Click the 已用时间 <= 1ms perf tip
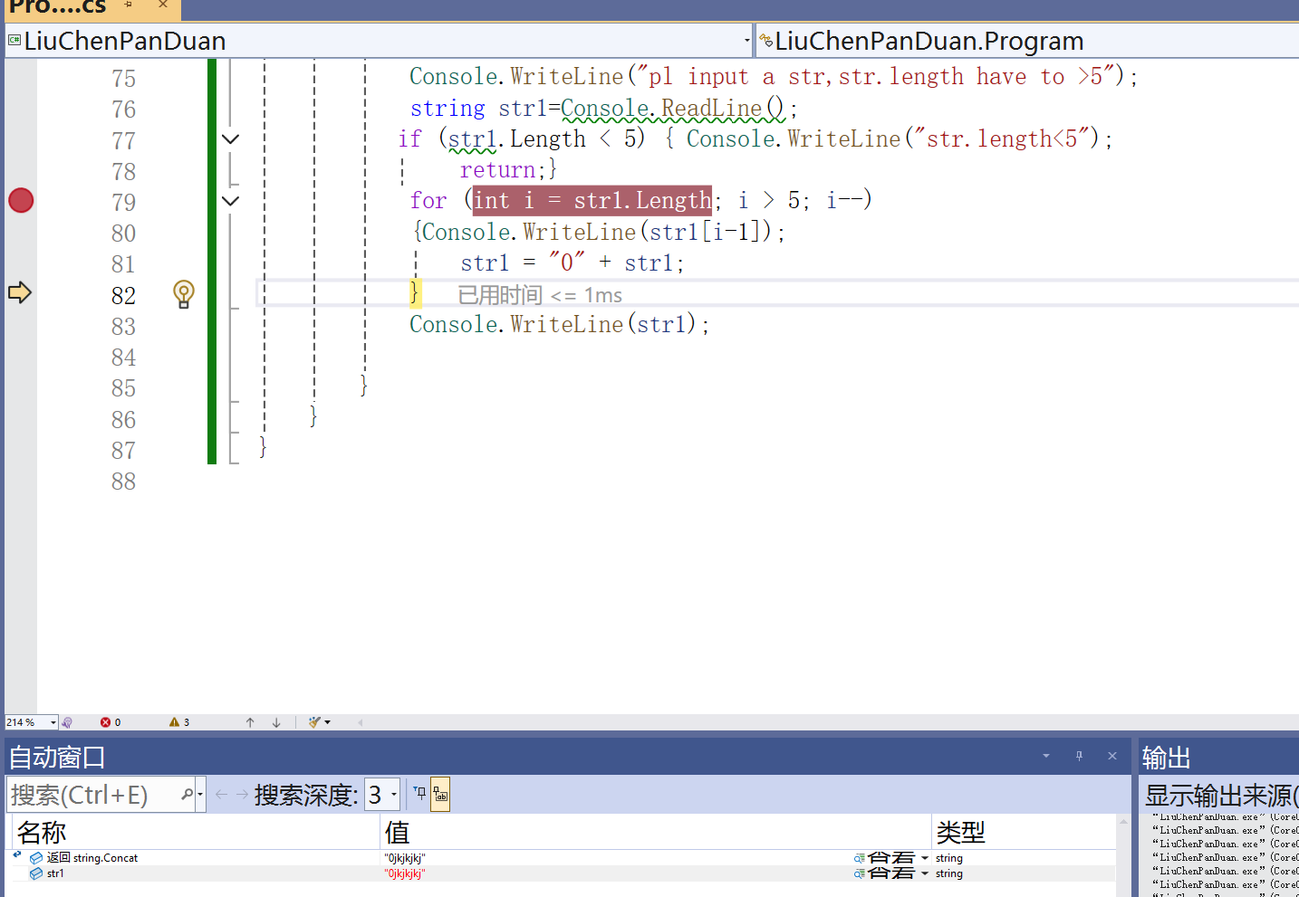The height and width of the screenshot is (897, 1299). click(540, 295)
